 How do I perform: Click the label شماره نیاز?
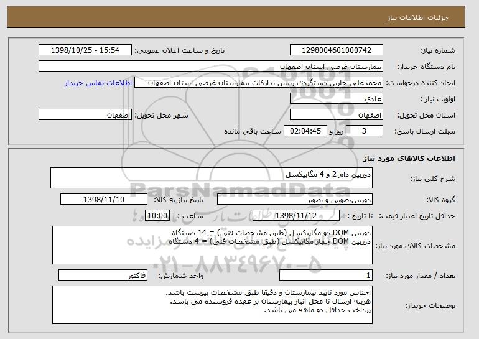tap(438, 50)
